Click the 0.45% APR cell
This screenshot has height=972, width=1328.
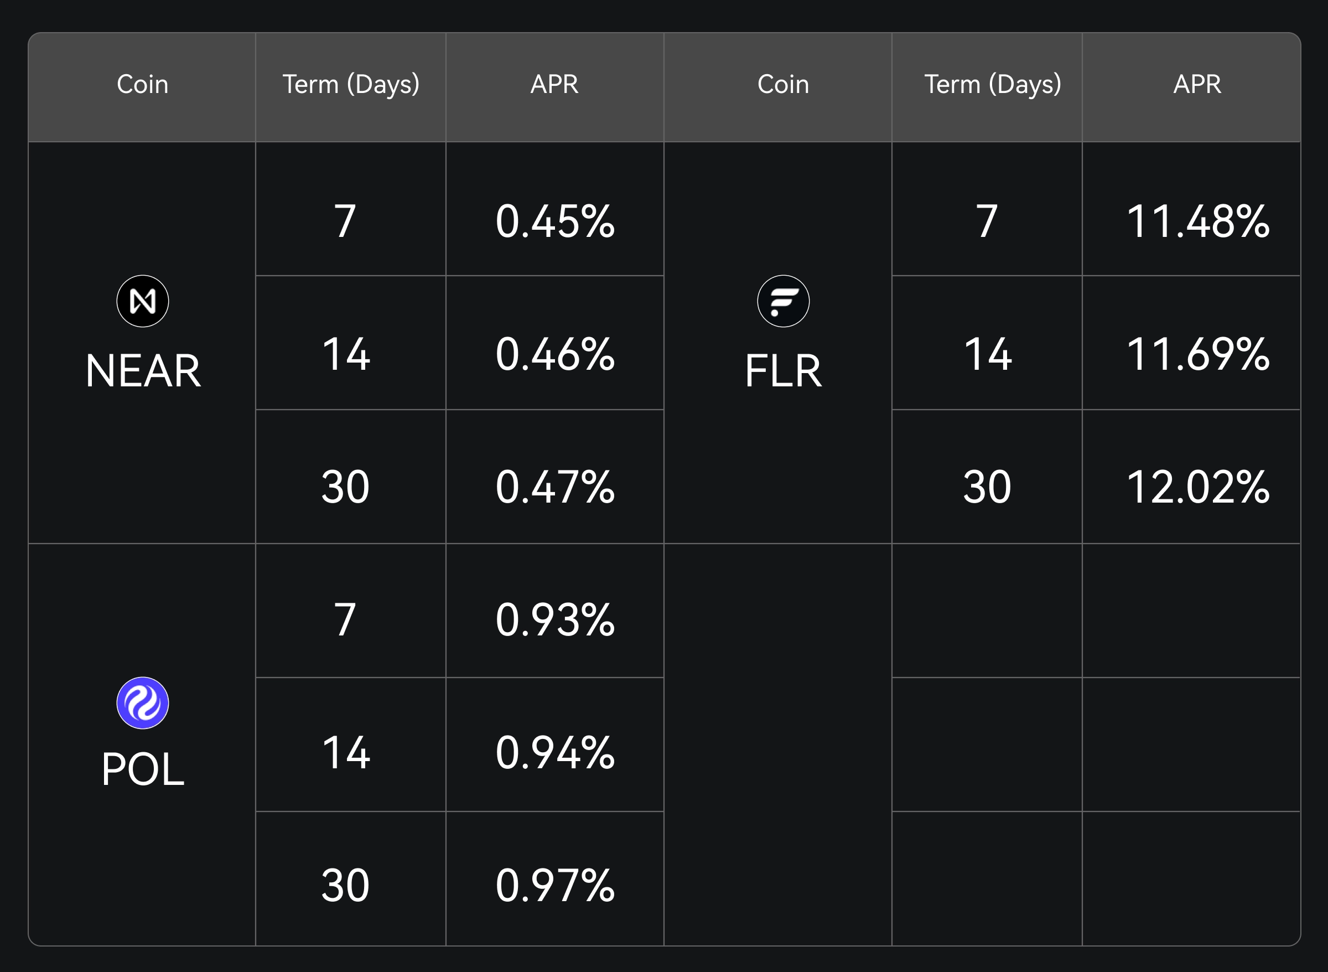pyautogui.click(x=554, y=221)
